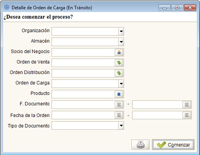This screenshot has height=155, width=200.
Task: Click the Producto lookup icon
Action: [x=119, y=94]
